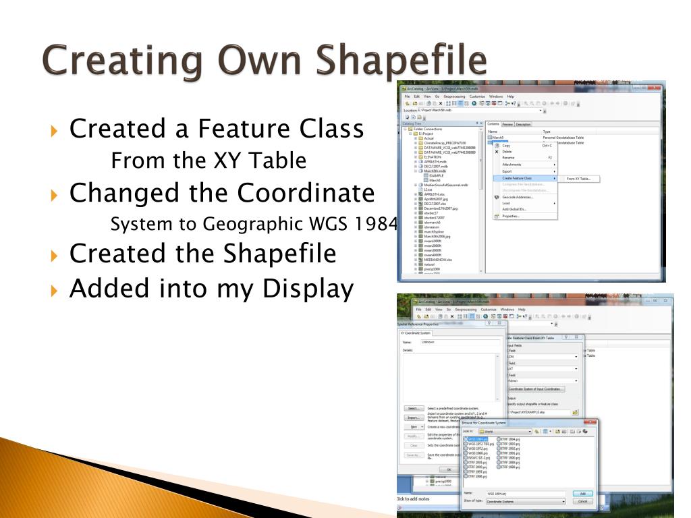Click the EXAMPLE table icon in Catalog Tree
Viewport: 691px width, 518px height.
(x=426, y=175)
